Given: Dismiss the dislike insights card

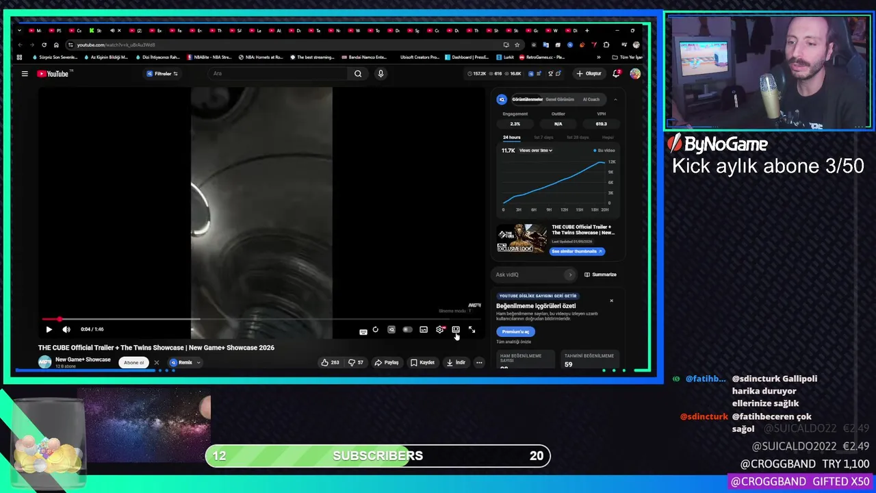Looking at the screenshot, I should tap(611, 301).
